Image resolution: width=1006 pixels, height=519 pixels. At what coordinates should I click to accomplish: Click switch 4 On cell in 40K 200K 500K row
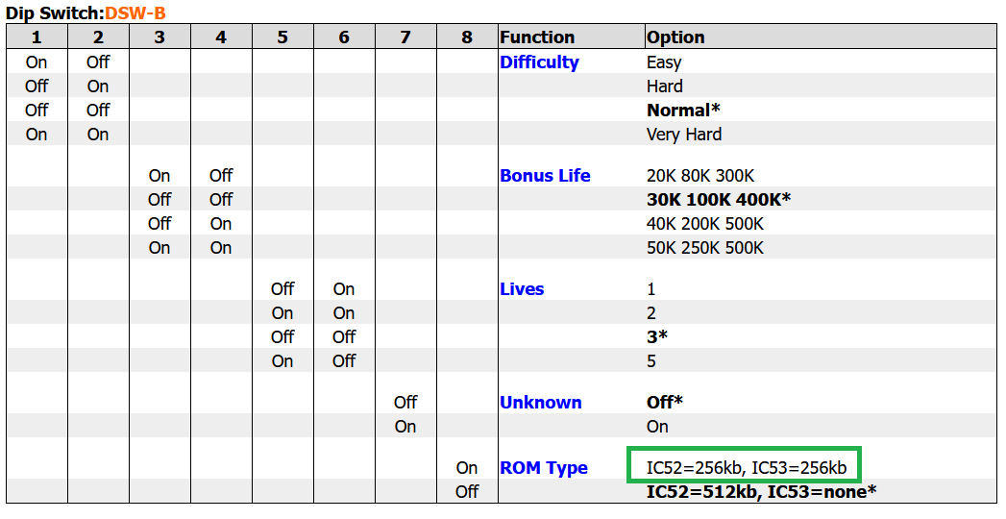click(x=221, y=223)
